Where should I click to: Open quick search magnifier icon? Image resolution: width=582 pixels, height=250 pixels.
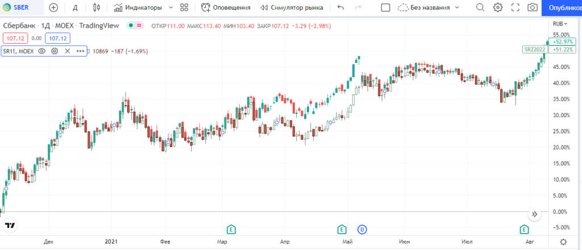point(480,7)
